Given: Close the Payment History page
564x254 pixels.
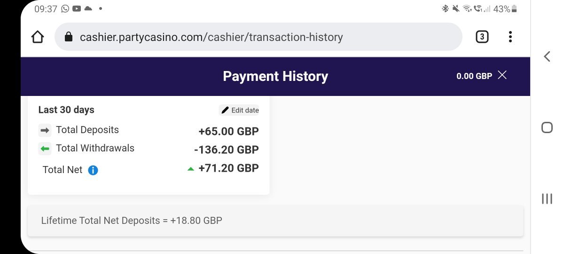Looking at the screenshot, I should (x=502, y=75).
